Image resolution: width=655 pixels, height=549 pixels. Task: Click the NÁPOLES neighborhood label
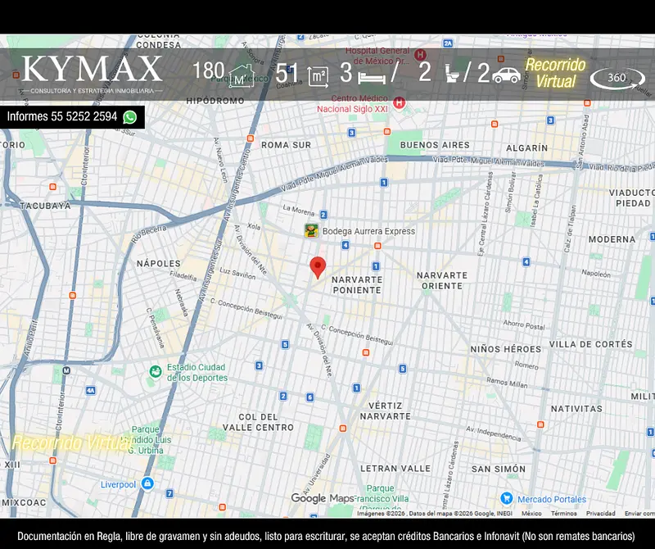coord(159,263)
